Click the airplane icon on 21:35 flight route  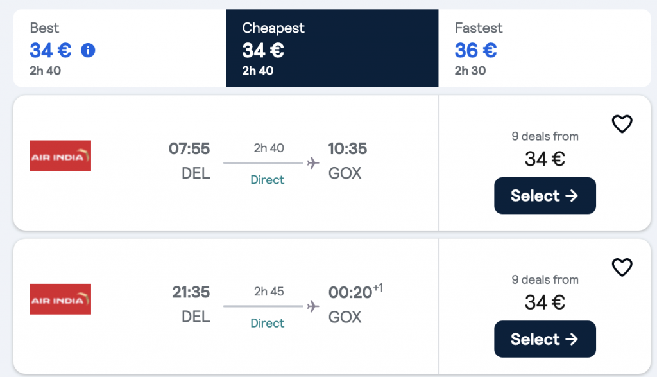pyautogui.click(x=312, y=306)
